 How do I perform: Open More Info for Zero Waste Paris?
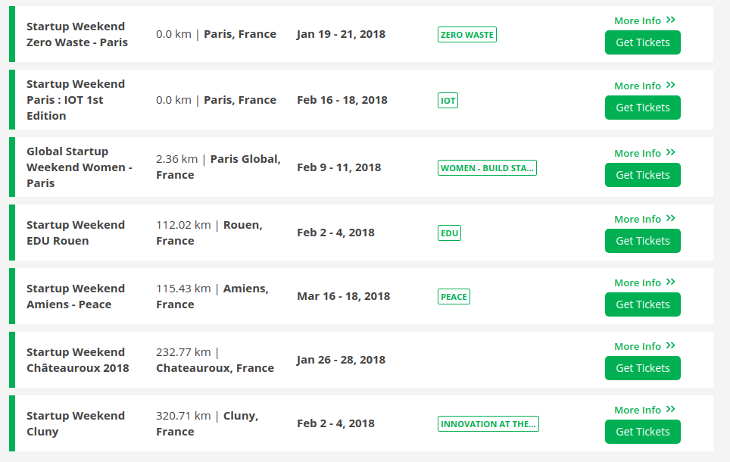[x=644, y=20]
